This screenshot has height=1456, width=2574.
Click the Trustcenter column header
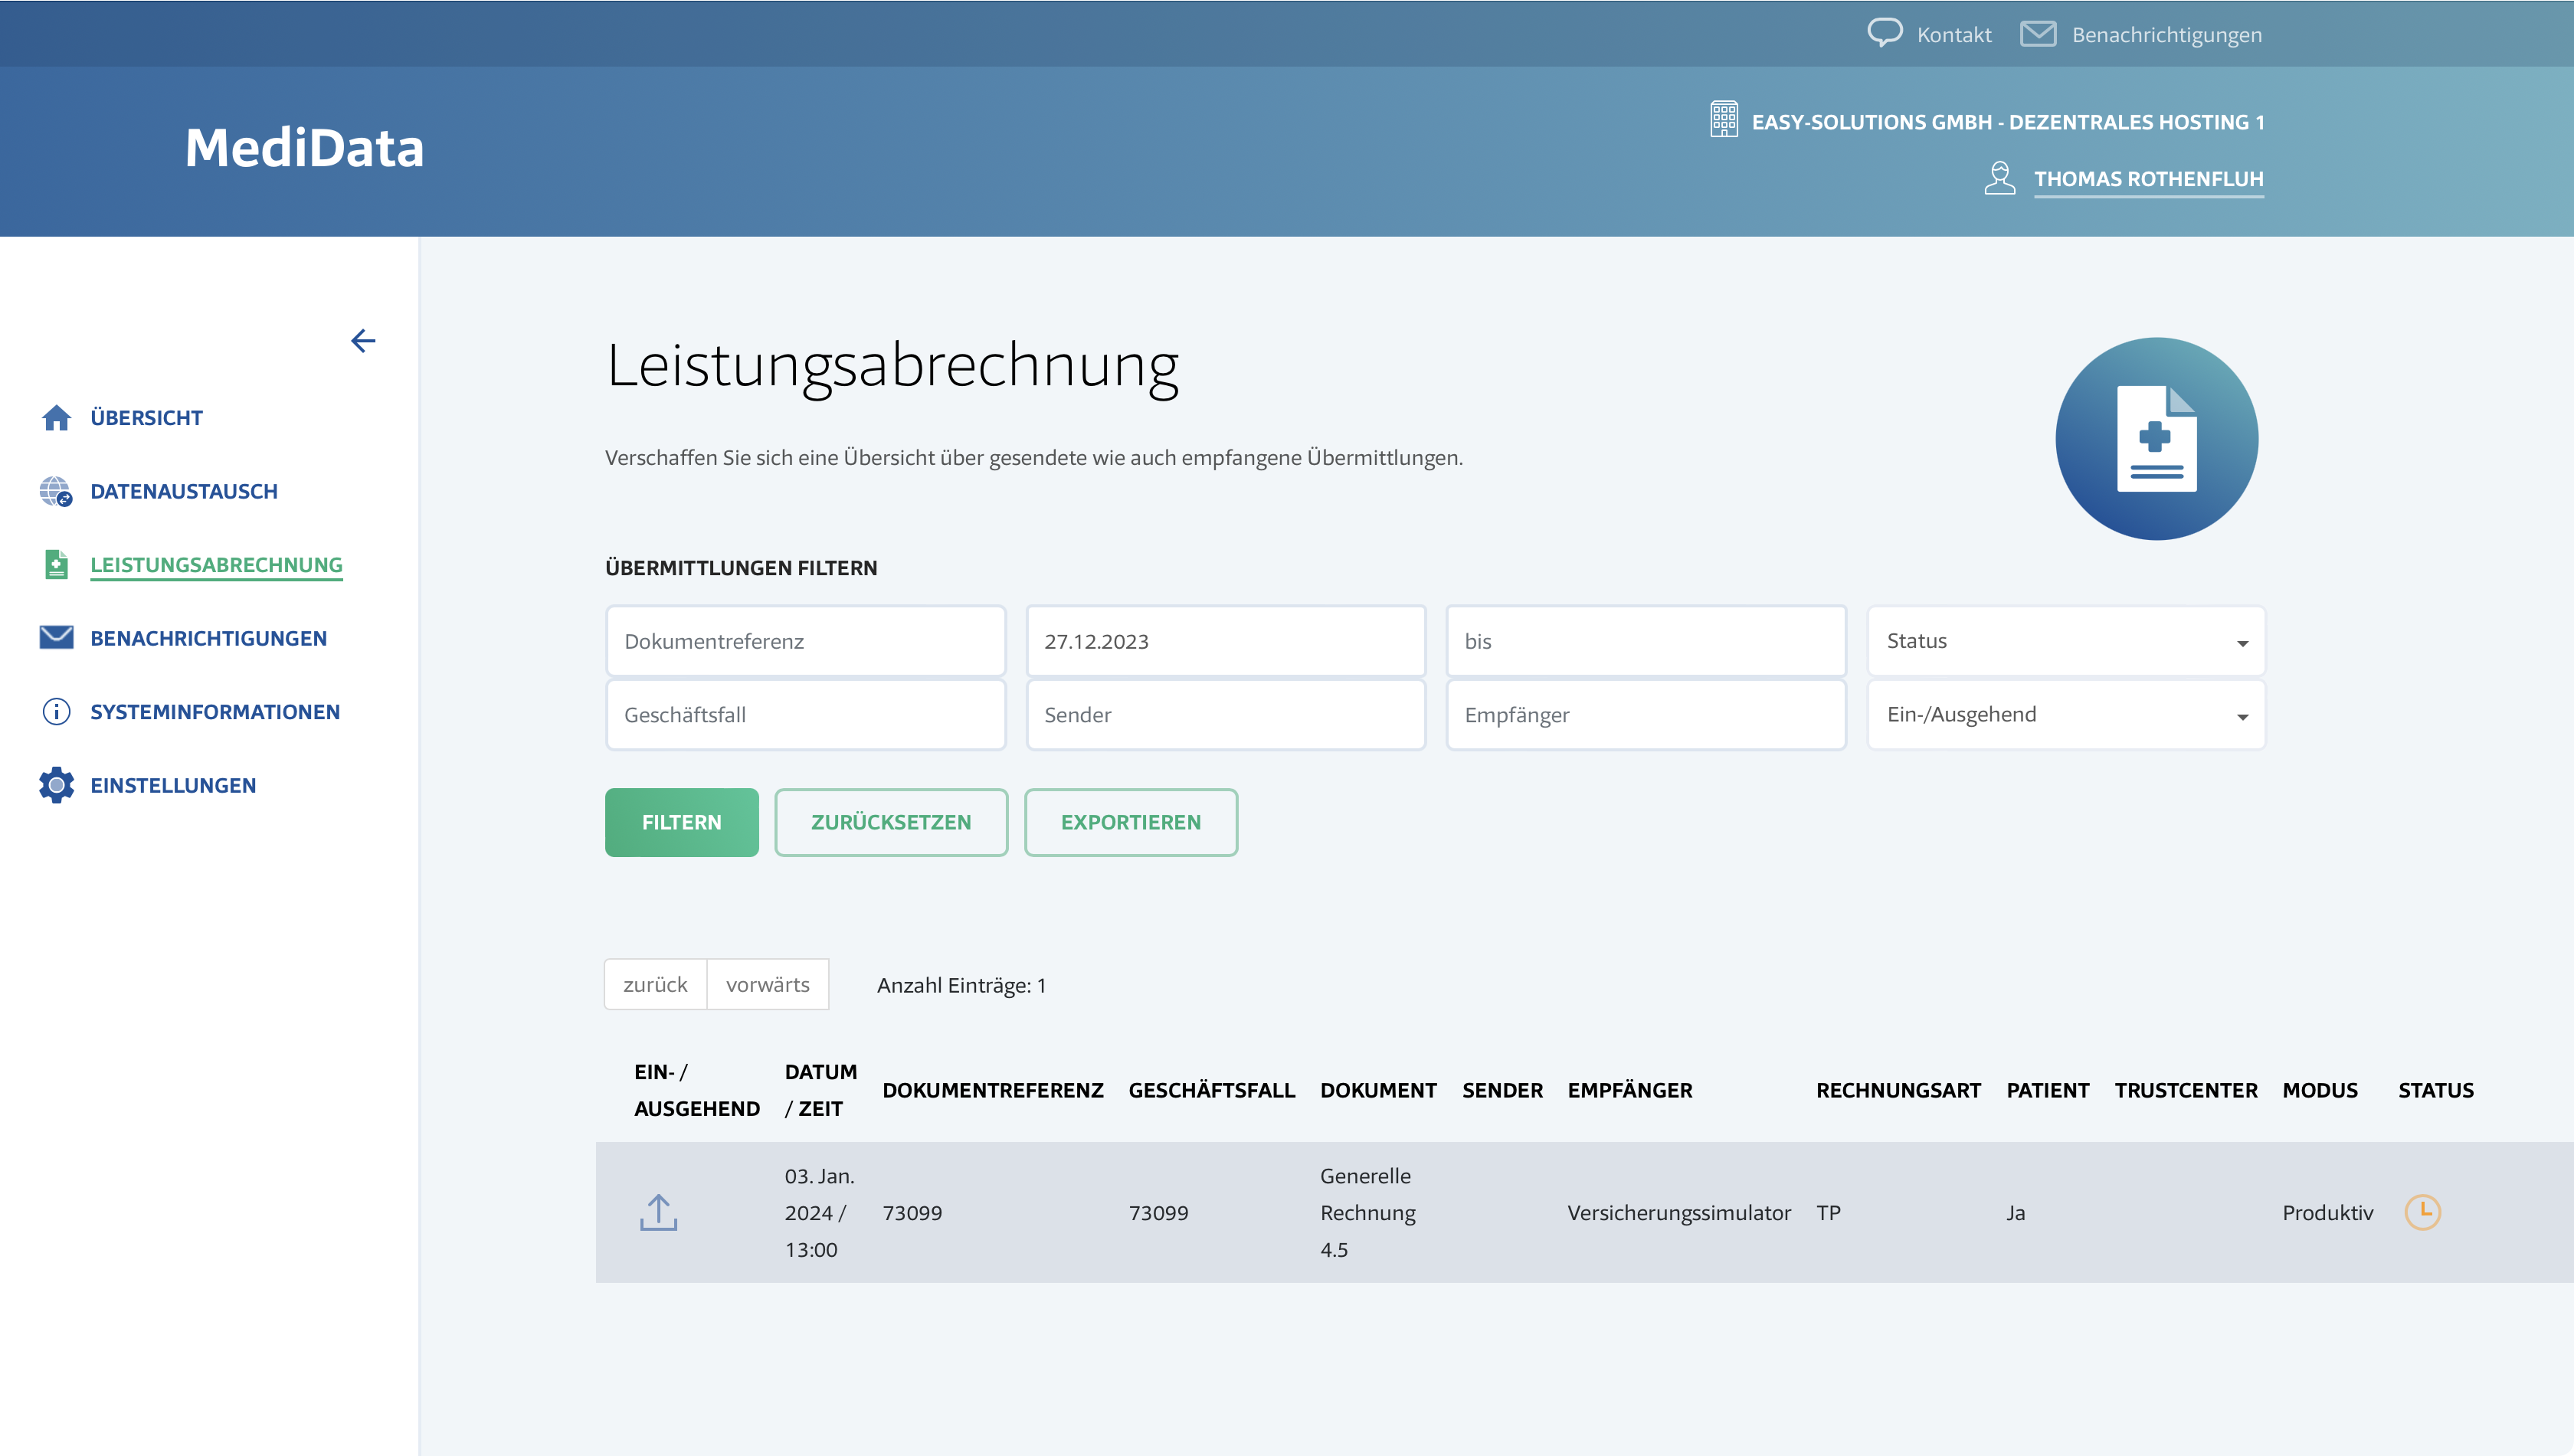tap(2185, 1090)
